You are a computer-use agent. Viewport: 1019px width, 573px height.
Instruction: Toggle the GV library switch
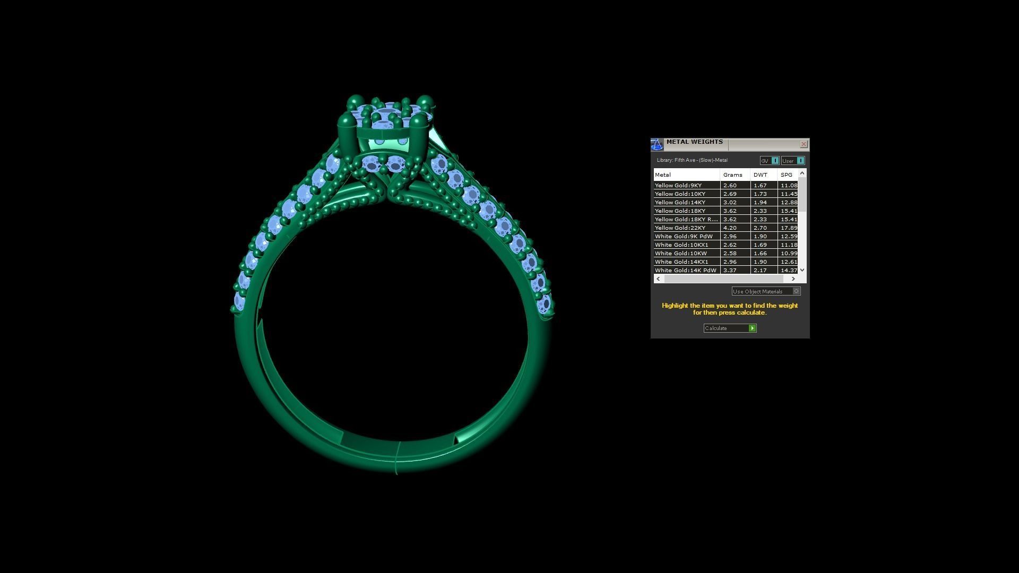pyautogui.click(x=770, y=161)
